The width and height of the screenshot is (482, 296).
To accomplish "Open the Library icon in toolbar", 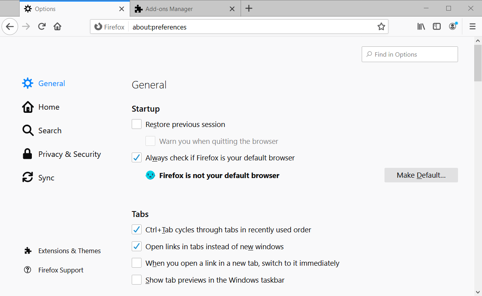I will pyautogui.click(x=421, y=26).
